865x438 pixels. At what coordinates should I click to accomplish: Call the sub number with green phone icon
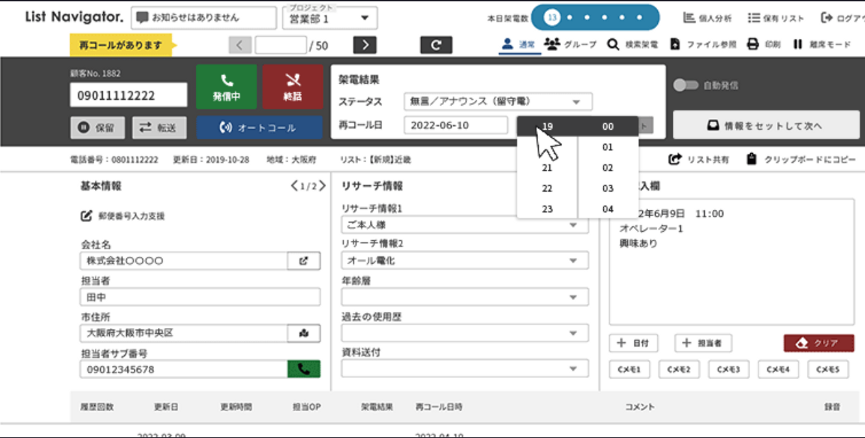click(304, 369)
